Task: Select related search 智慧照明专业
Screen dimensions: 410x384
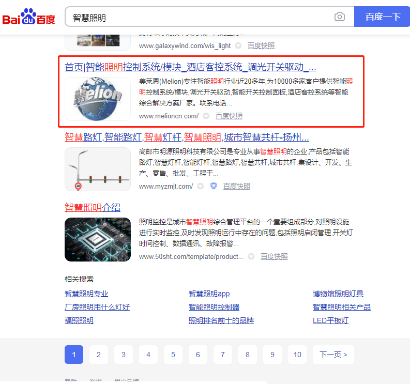Action: point(86,294)
